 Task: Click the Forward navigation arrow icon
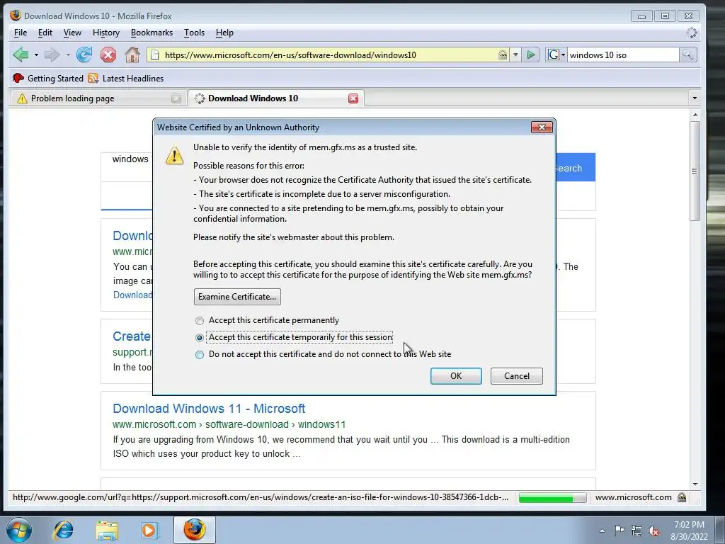coord(52,55)
